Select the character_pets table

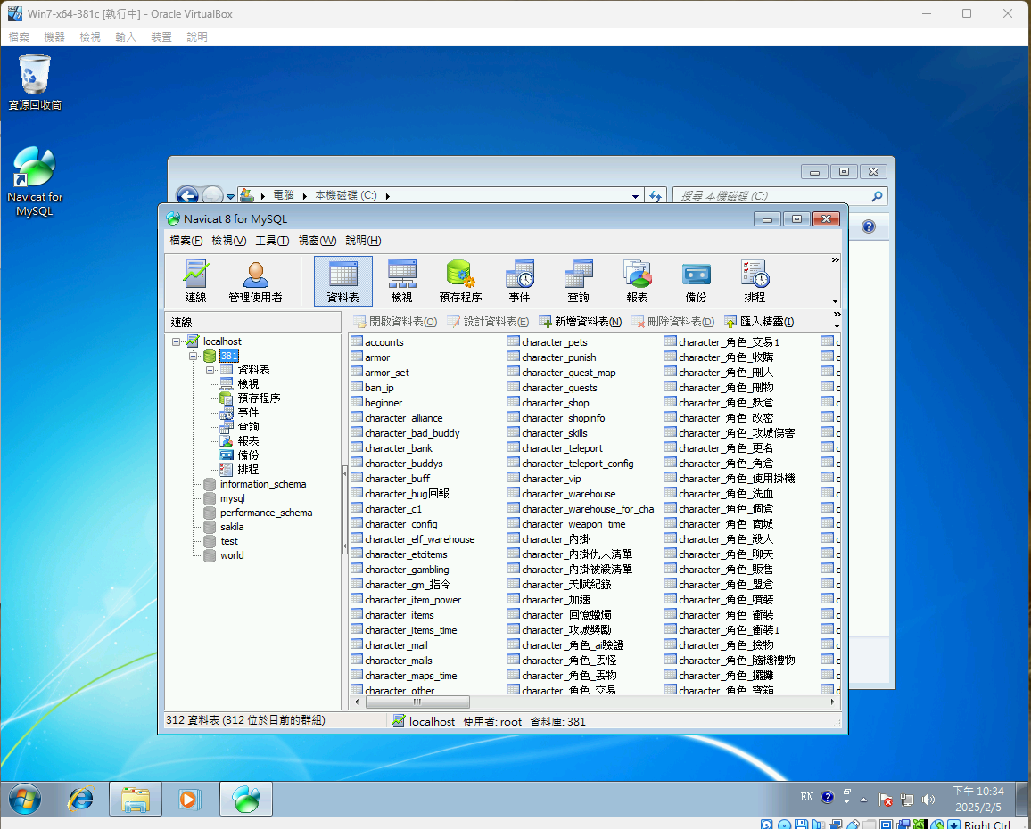548,342
